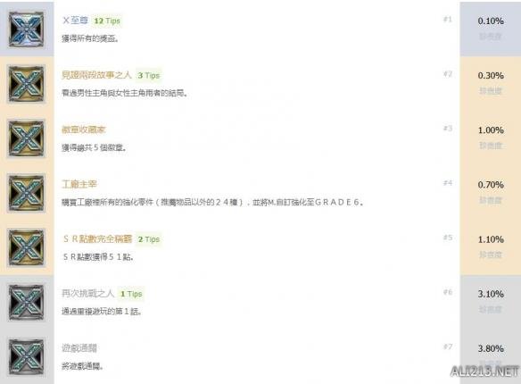The image size is (521, 384).
Task: Open the X至尊 trophy title link
Action: (x=75, y=21)
